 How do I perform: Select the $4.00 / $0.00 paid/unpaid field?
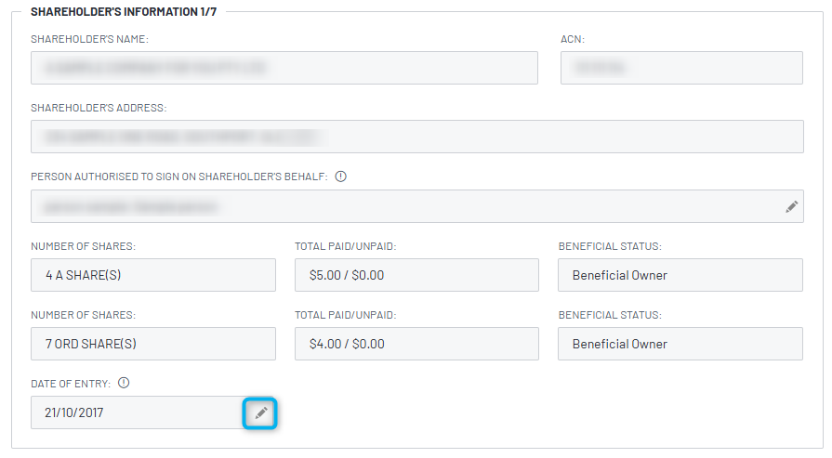click(417, 344)
